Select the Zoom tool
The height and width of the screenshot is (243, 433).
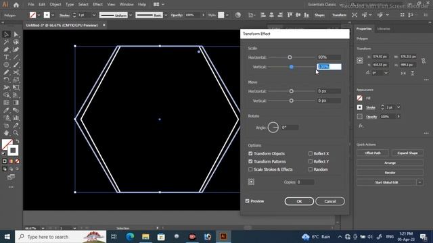pos(16,133)
